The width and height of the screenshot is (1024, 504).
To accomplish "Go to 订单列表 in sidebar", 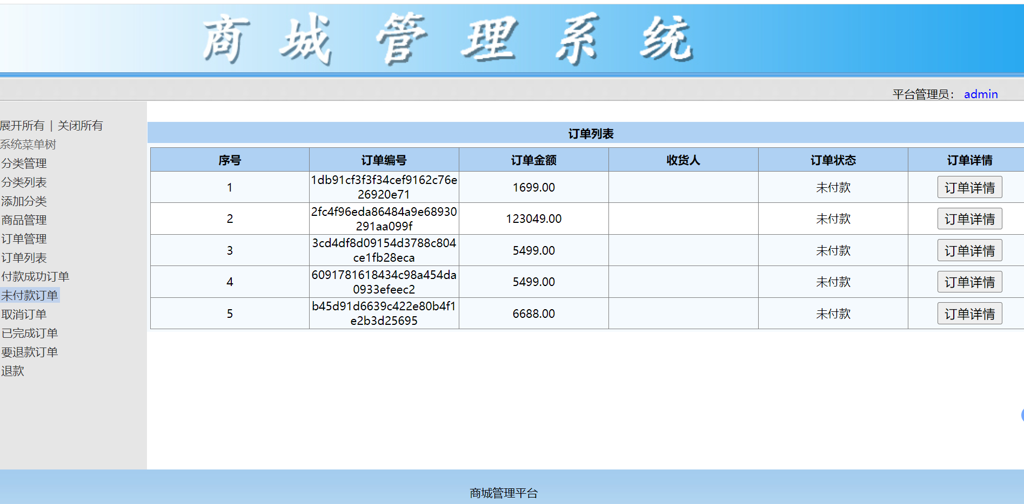I will (x=24, y=258).
